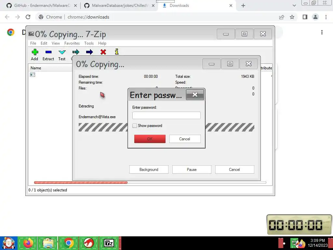Click the 7-Zip taskbar icon
This screenshot has height=250, width=333.
tap(109, 243)
